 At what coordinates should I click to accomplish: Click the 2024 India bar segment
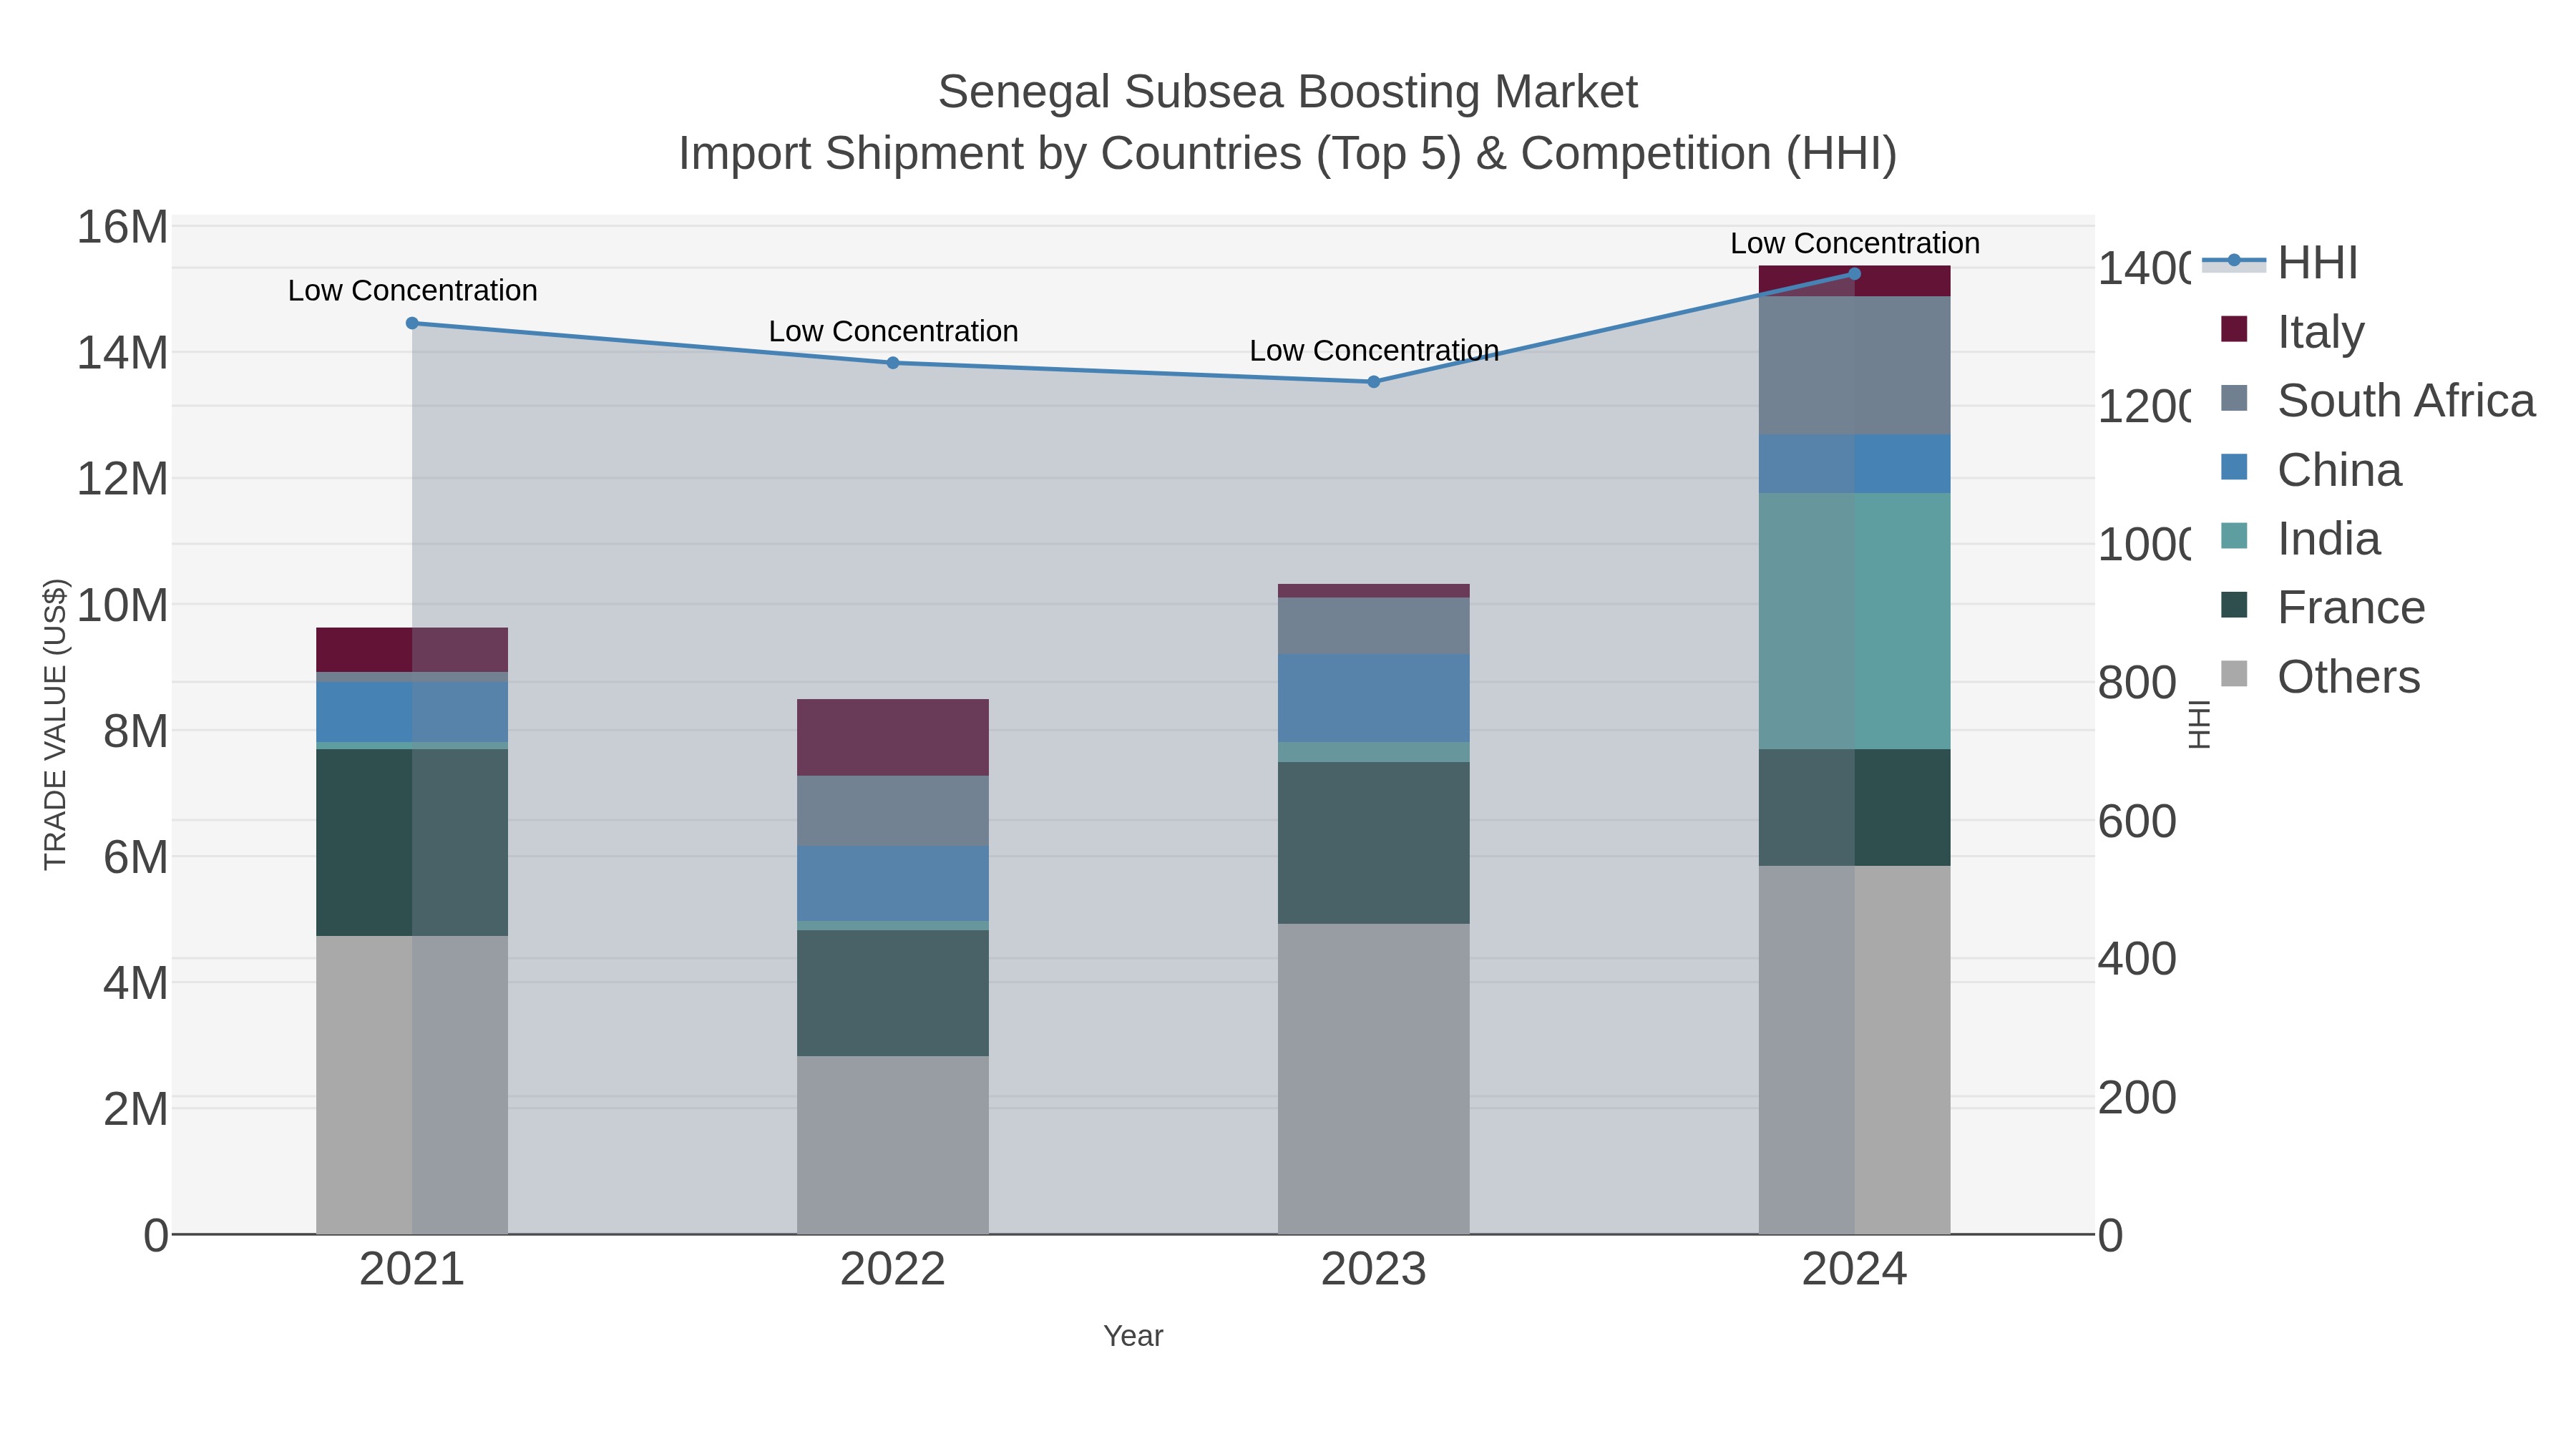click(1855, 621)
